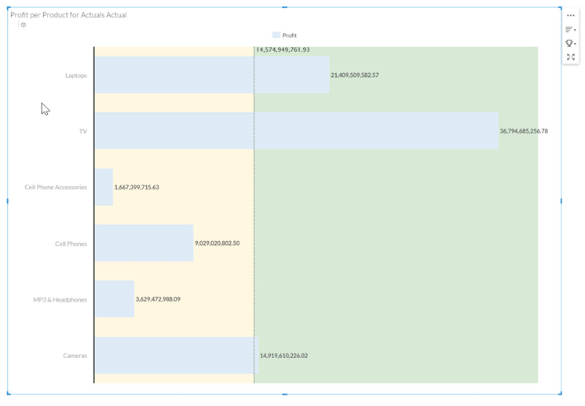Click the 1,667,399,715.63 data label
The height and width of the screenshot is (406, 585).
(x=137, y=187)
